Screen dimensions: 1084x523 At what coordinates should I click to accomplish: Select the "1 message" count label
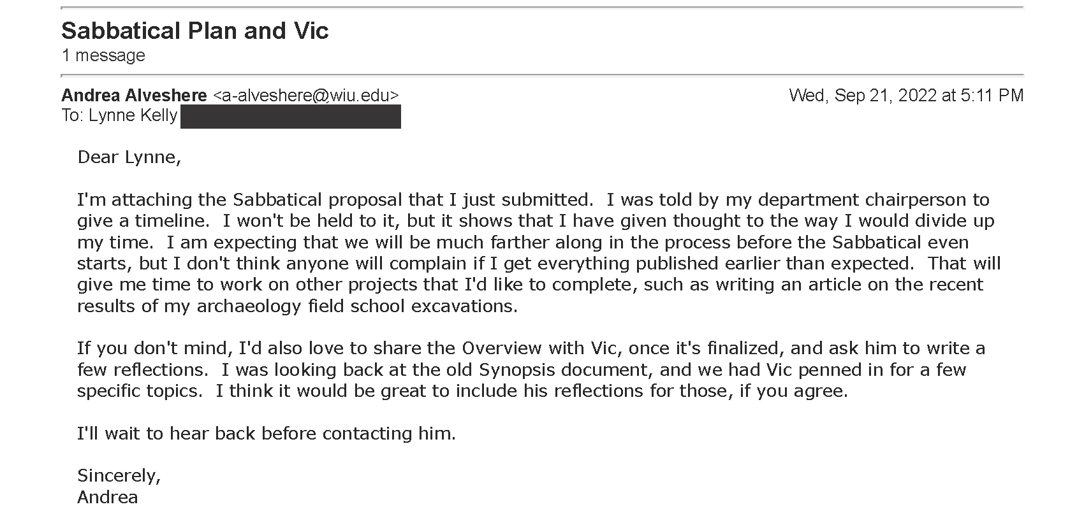(x=103, y=55)
